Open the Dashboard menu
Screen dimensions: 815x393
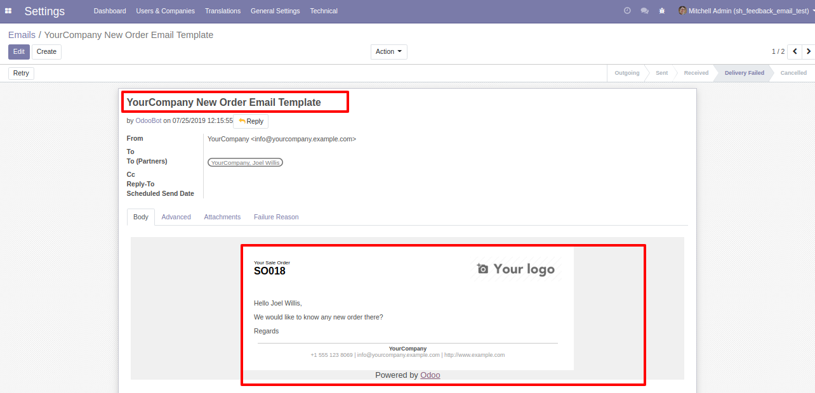pos(110,11)
